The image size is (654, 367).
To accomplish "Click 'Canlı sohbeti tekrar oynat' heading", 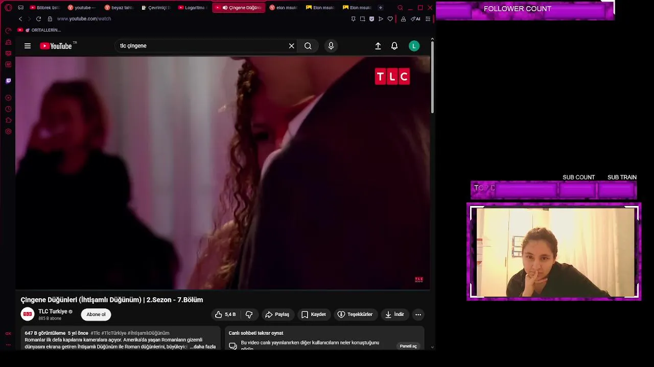I will click(256, 333).
